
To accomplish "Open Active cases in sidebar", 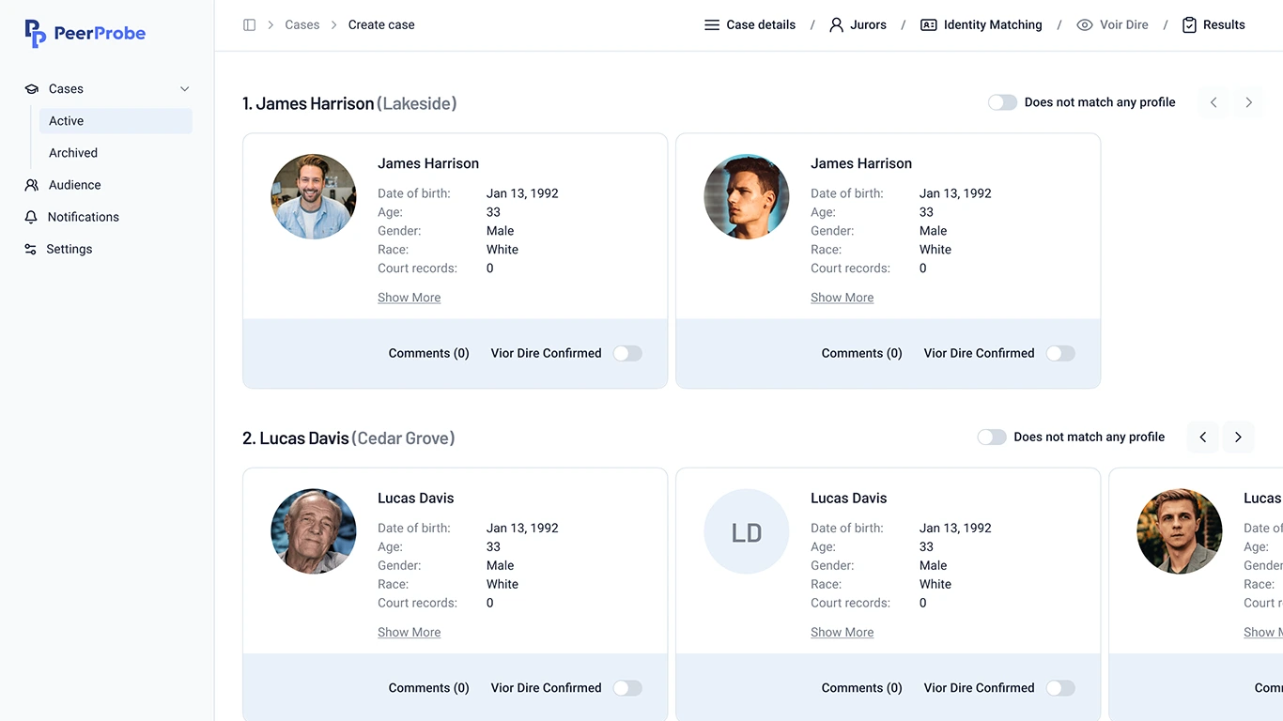I will (116, 121).
